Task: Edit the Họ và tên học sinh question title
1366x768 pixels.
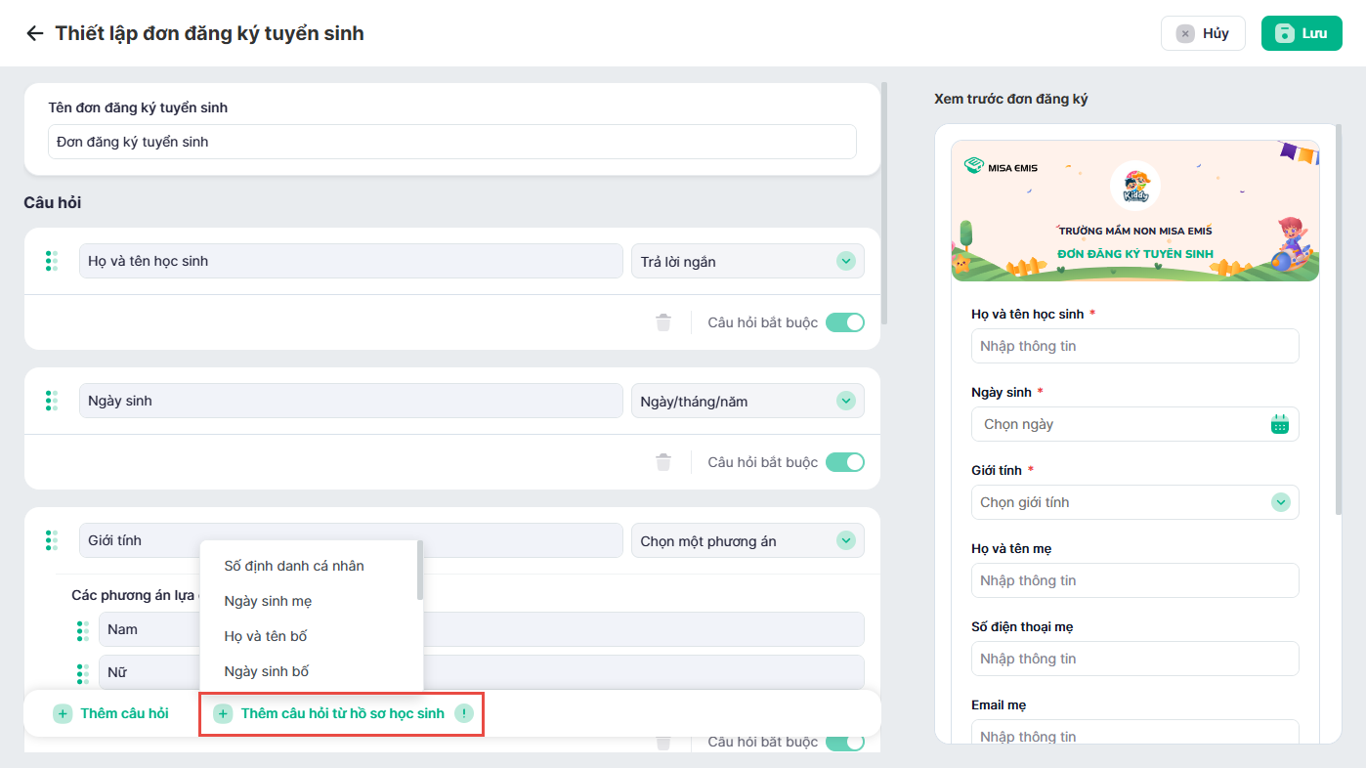Action: pos(351,261)
